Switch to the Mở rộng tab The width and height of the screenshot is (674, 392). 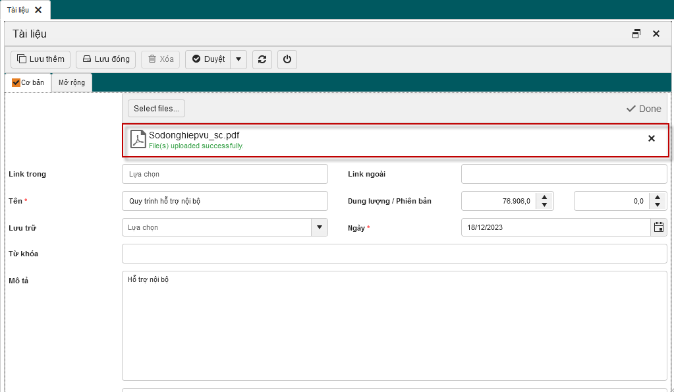72,82
